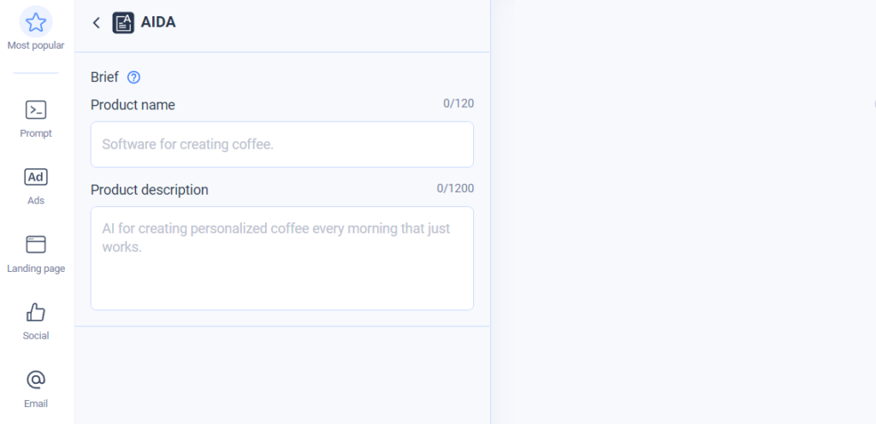
Task: Show help via Brief question mark icon
Action: coord(133,78)
